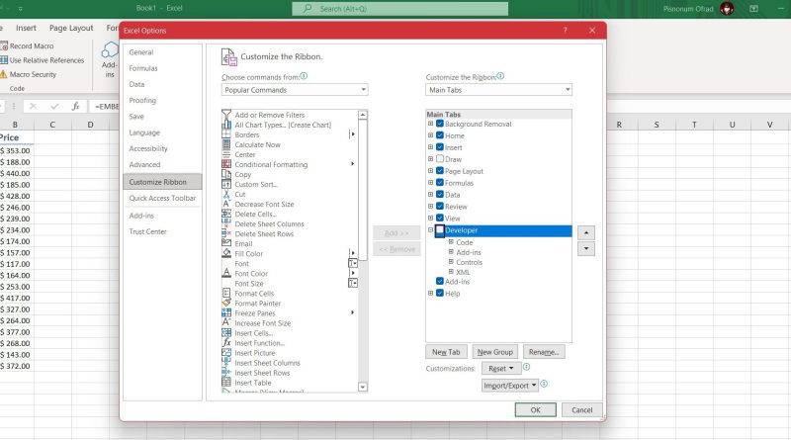
Task: Click the New Tab button
Action: click(x=446, y=352)
